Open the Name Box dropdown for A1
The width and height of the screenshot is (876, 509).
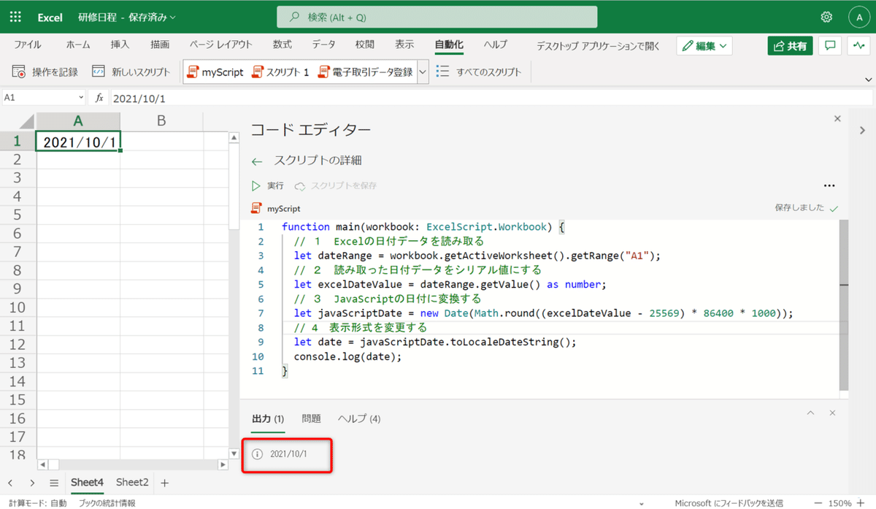pos(81,98)
